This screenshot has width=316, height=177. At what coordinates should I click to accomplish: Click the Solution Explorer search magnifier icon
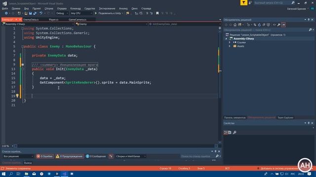311,29
